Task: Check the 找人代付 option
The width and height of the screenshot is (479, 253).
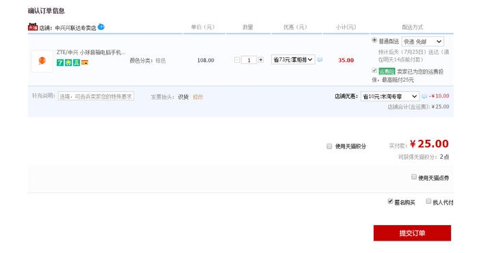Action: [x=428, y=201]
